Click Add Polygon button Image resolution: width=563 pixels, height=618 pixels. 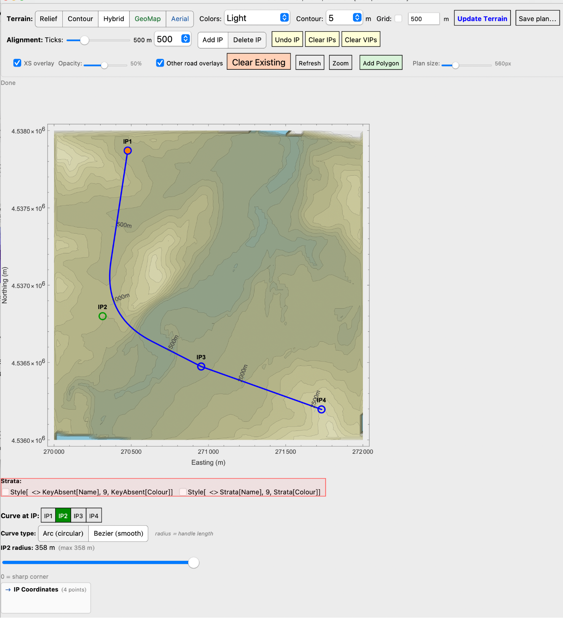tap(381, 63)
